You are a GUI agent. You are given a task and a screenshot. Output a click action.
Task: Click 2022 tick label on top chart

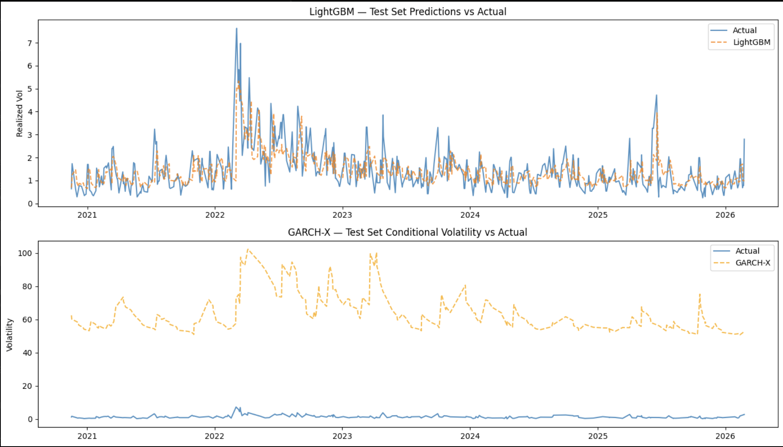pyautogui.click(x=215, y=215)
